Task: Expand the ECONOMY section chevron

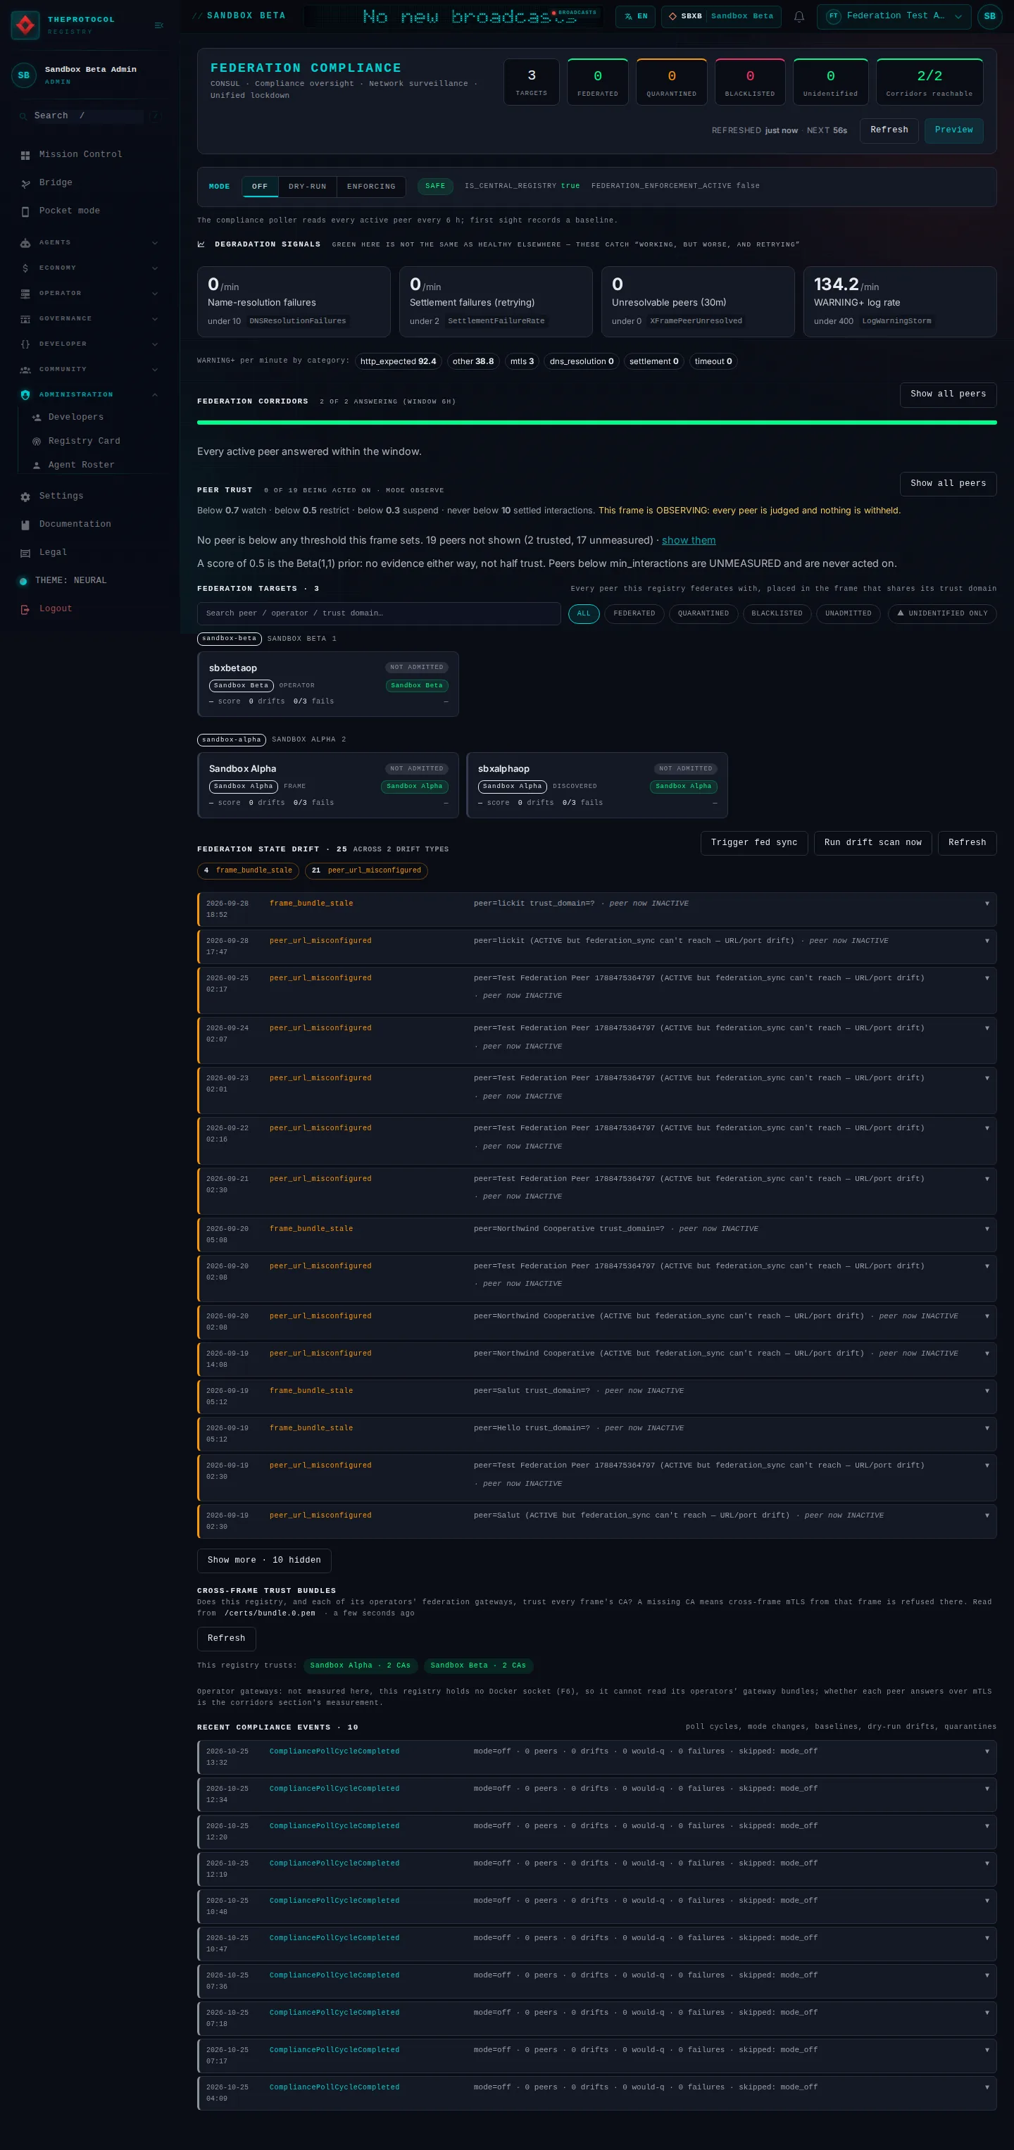Action: 154,268
